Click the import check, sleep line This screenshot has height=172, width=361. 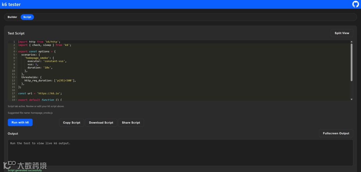click(x=45, y=45)
